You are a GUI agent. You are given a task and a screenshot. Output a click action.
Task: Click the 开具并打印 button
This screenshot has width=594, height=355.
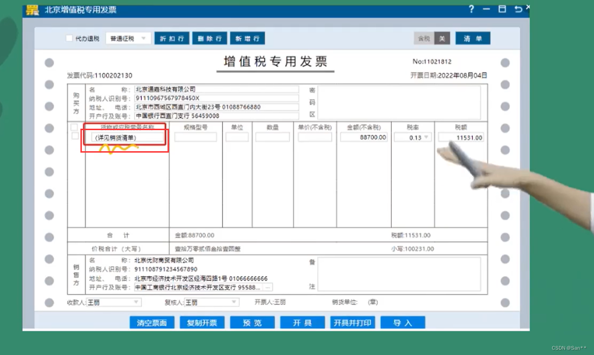tap(353, 323)
